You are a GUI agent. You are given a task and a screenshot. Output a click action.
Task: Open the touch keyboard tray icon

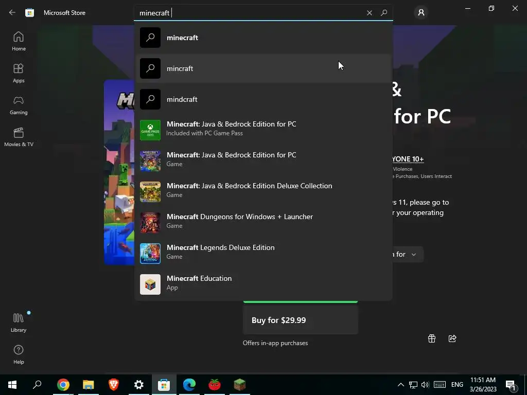440,385
